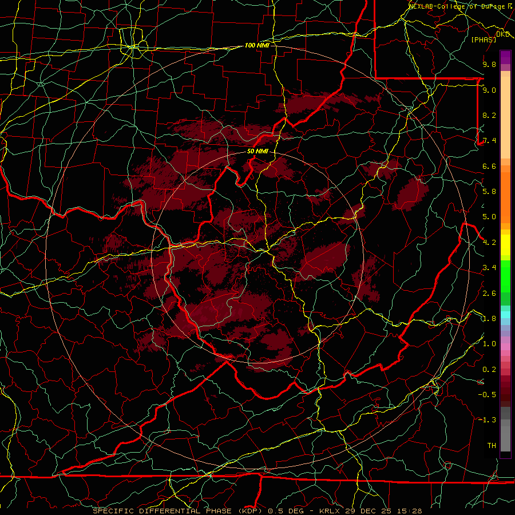Click the 50 NMI range ring label
The width and height of the screenshot is (515, 515).
click(257, 151)
